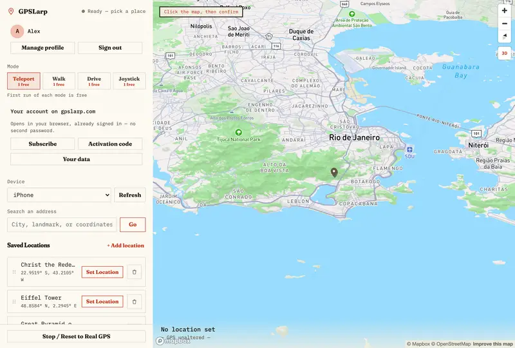Click the Niterói map label
The height and width of the screenshot is (348, 515).
tap(478, 145)
